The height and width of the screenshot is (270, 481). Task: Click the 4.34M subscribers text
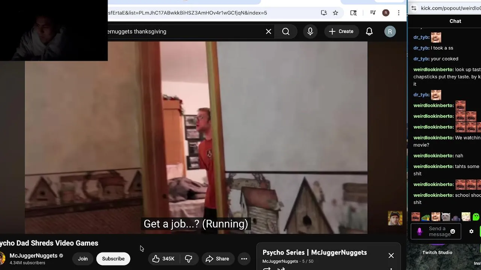pos(27,263)
